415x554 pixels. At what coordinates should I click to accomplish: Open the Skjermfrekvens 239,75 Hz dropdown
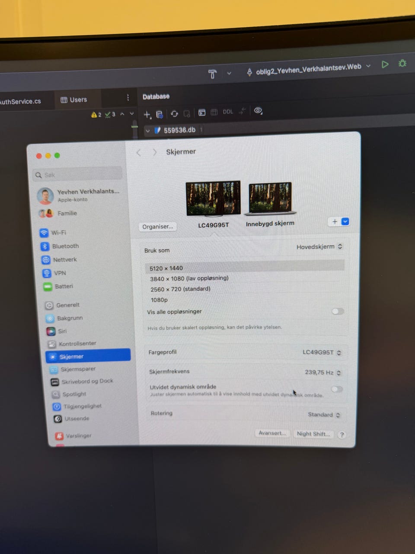click(323, 372)
